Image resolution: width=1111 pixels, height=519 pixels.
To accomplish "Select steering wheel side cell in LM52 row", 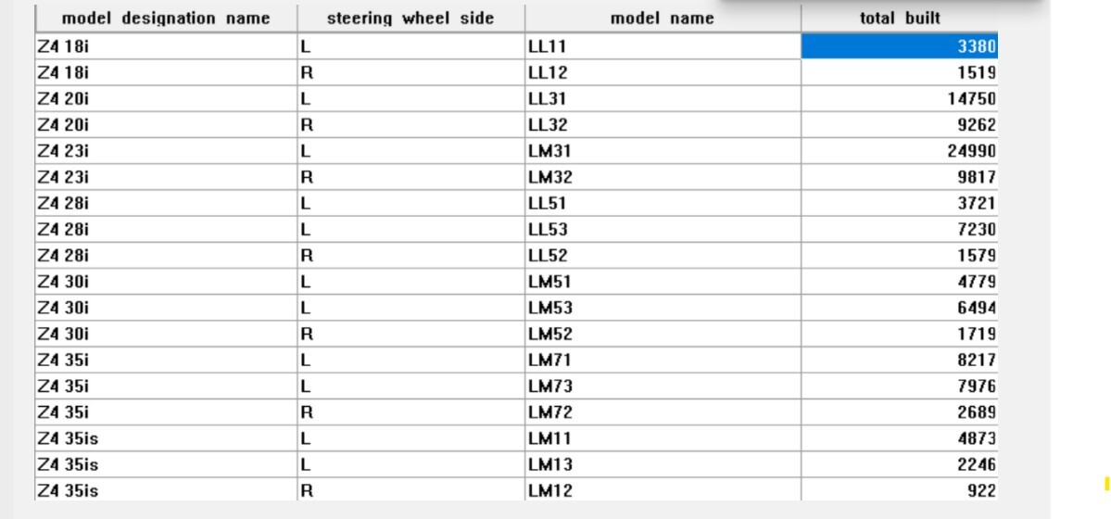I will [410, 334].
